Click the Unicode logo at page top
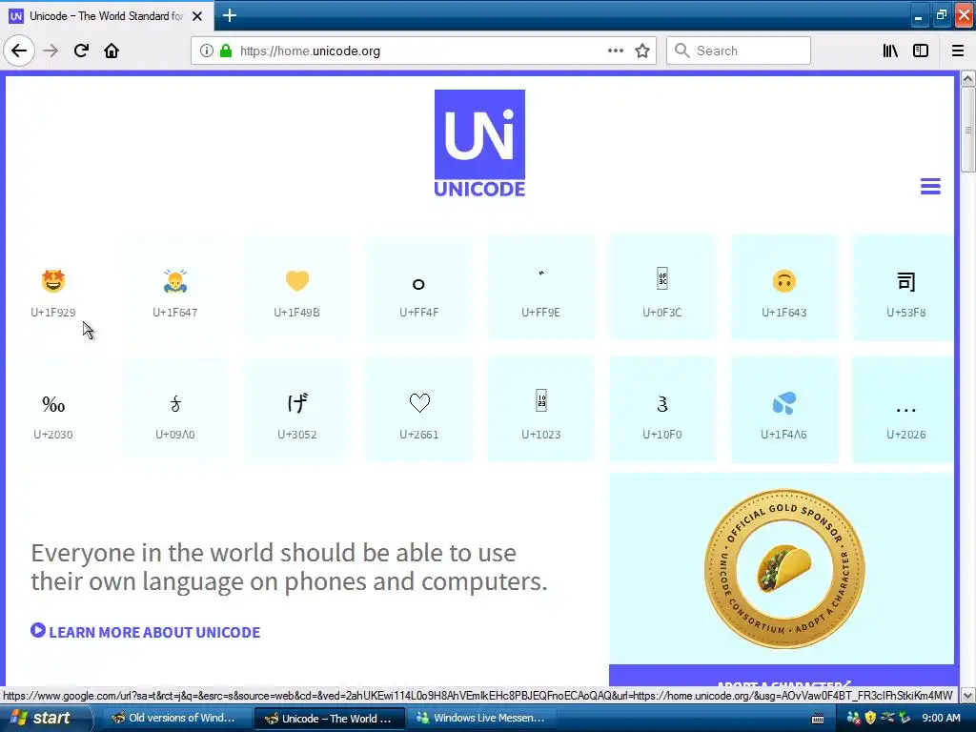The height and width of the screenshot is (732, 976). coord(479,143)
